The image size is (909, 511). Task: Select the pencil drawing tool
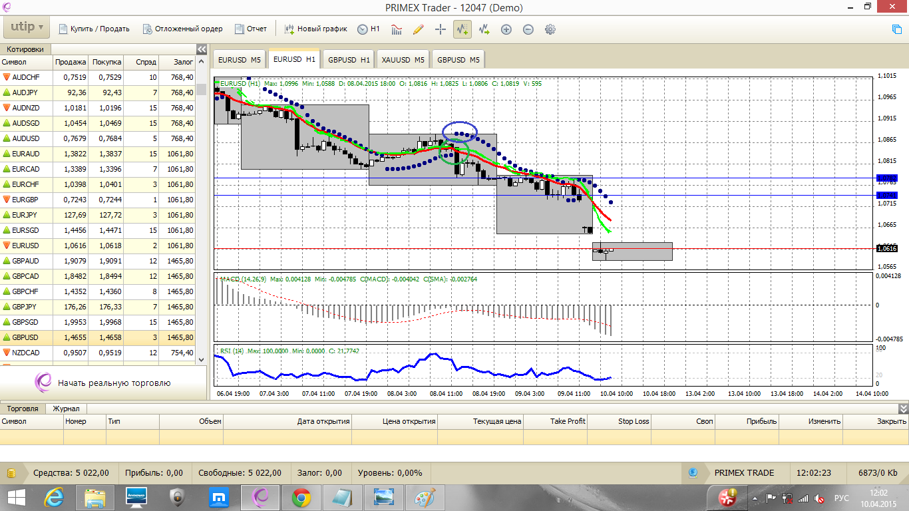tap(418, 29)
